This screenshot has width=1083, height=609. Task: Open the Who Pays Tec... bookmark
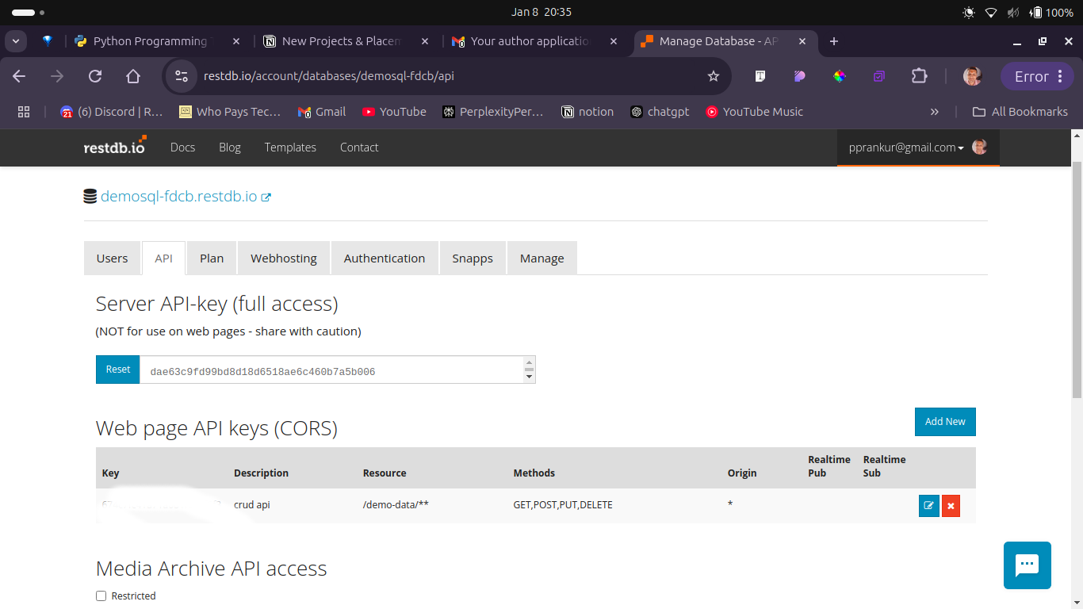230,112
